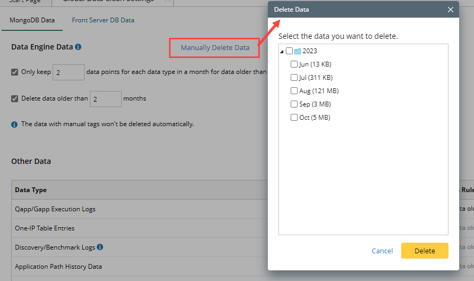
Task: Click the Only keep data points input field
Action: (69, 72)
